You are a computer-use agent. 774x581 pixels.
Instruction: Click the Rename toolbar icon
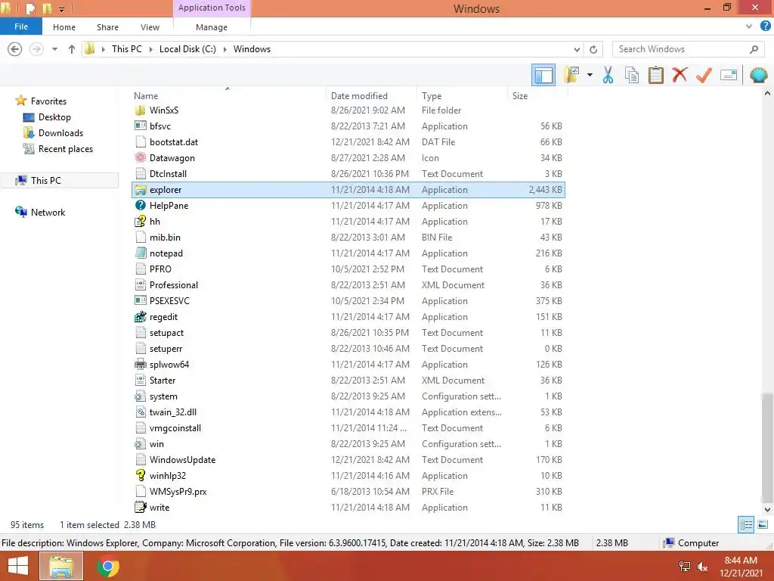[729, 75]
